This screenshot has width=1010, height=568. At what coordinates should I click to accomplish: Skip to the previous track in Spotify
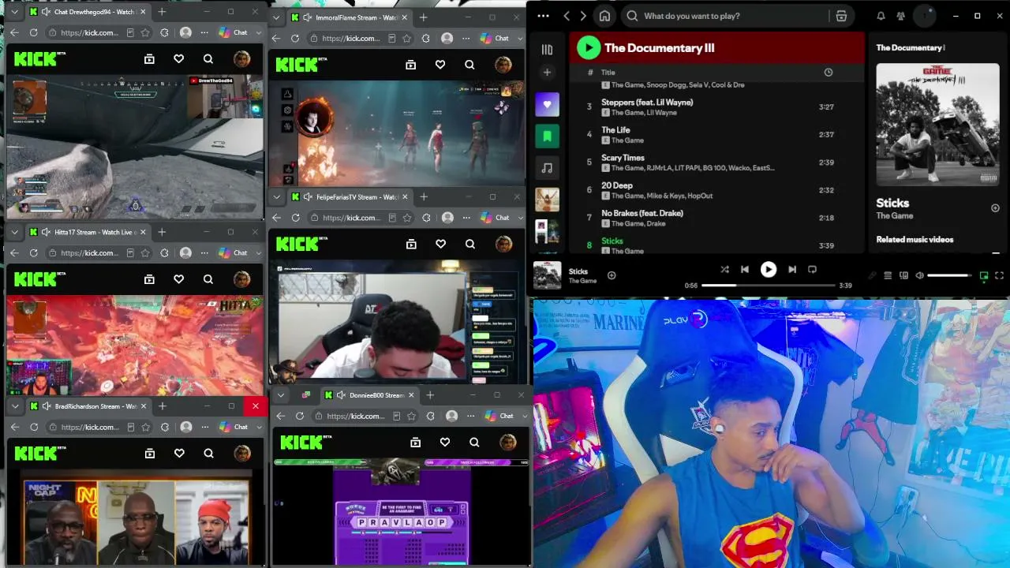coord(745,270)
